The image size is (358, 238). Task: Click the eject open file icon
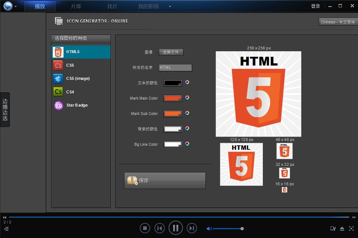pos(342,228)
